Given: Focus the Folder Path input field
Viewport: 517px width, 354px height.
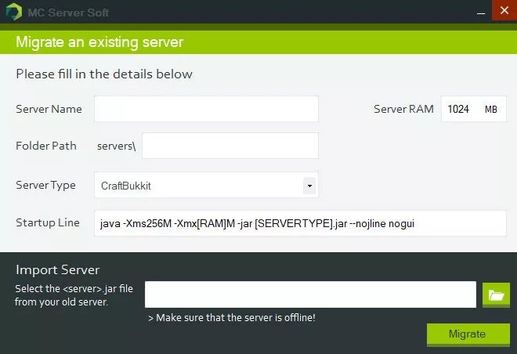Looking at the screenshot, I should 230,146.
